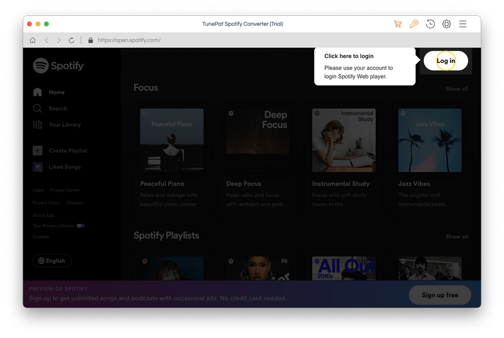
Task: Click the Log in button
Action: pyautogui.click(x=445, y=61)
